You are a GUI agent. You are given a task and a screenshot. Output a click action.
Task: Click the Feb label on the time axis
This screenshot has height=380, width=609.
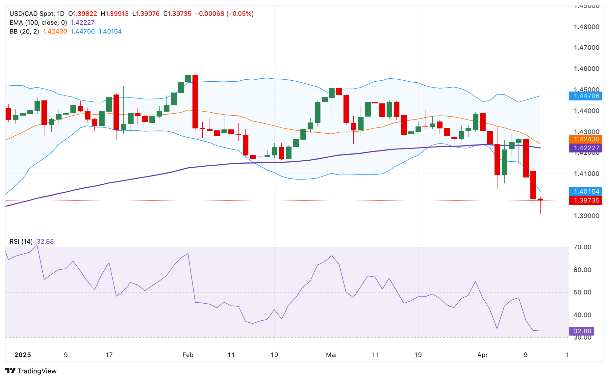click(x=188, y=355)
